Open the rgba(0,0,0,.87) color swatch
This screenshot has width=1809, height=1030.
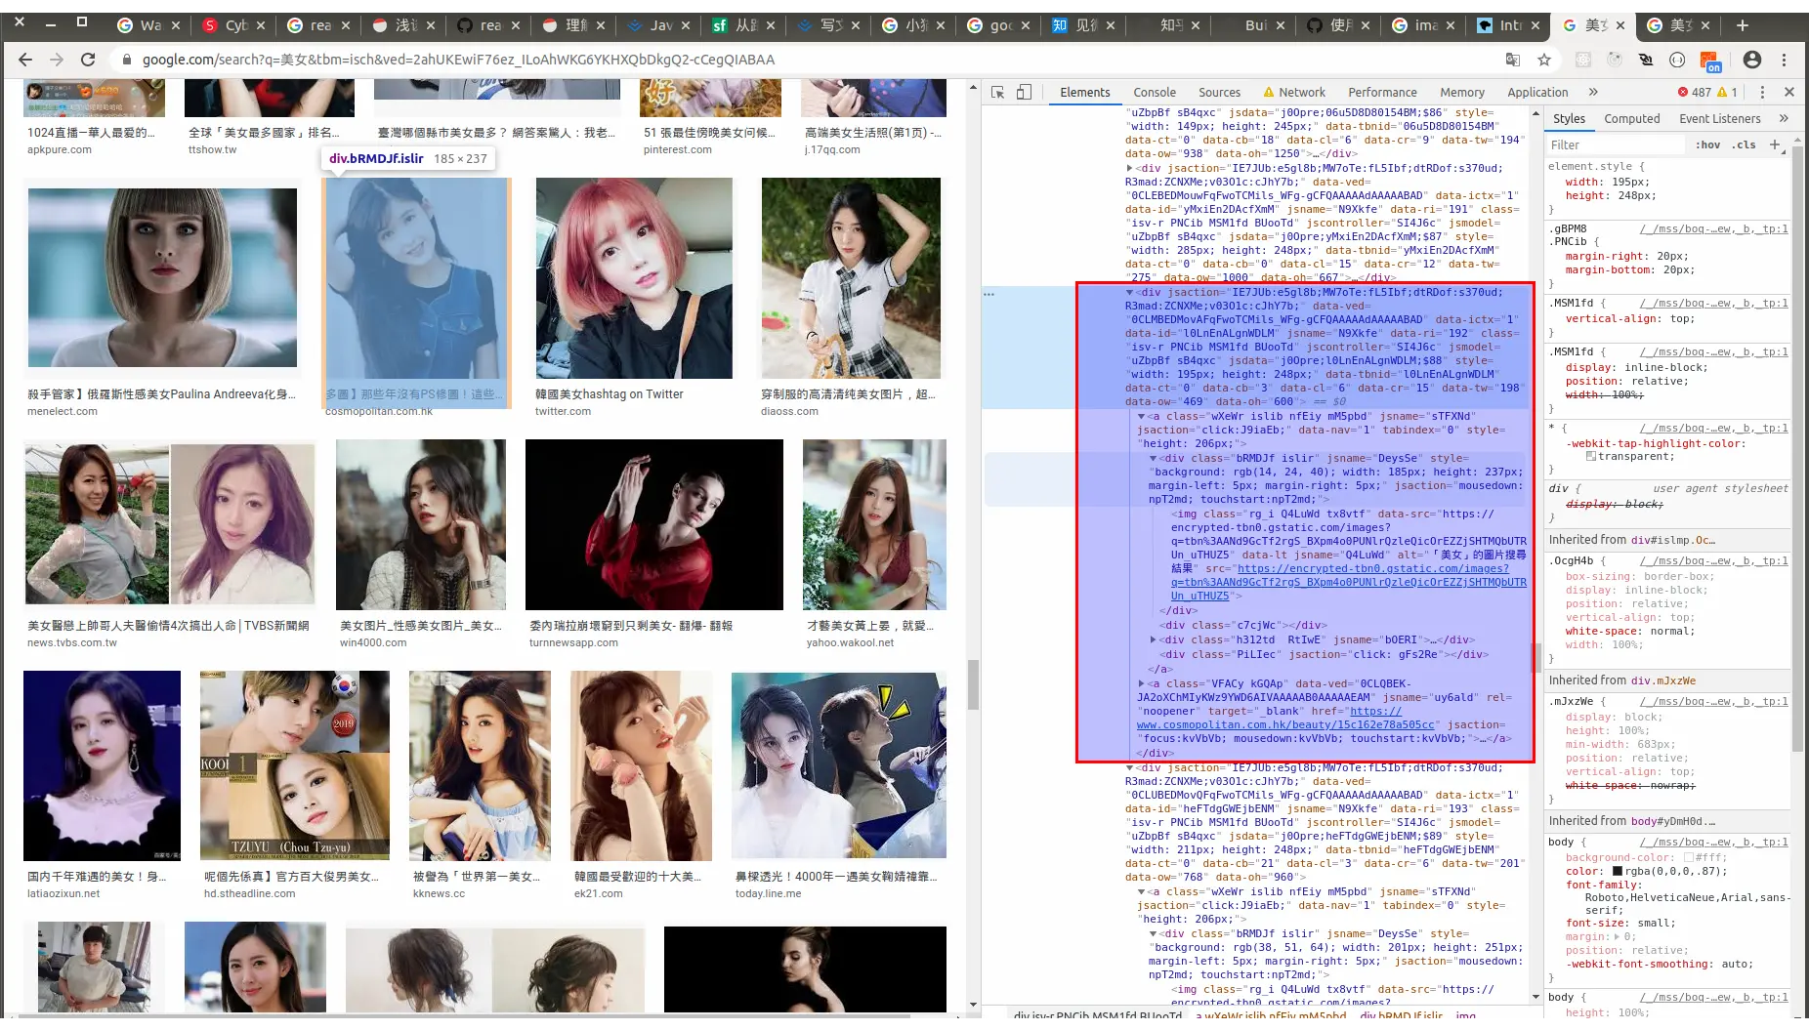pyautogui.click(x=1618, y=871)
